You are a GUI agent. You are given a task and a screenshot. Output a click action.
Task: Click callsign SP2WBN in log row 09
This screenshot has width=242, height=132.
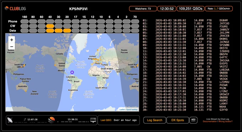tap(225, 45)
